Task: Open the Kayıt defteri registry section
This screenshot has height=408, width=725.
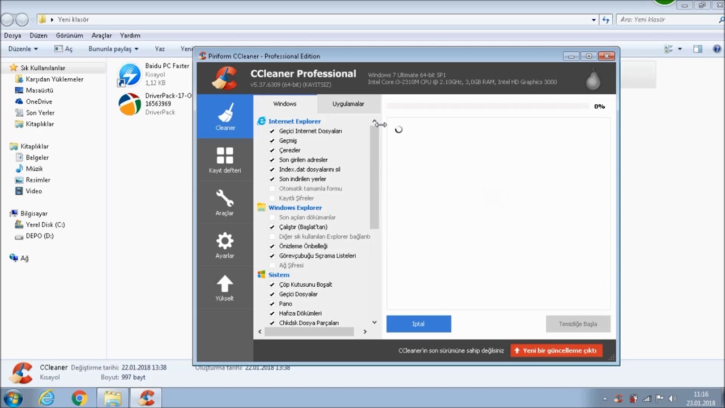Action: 225,160
